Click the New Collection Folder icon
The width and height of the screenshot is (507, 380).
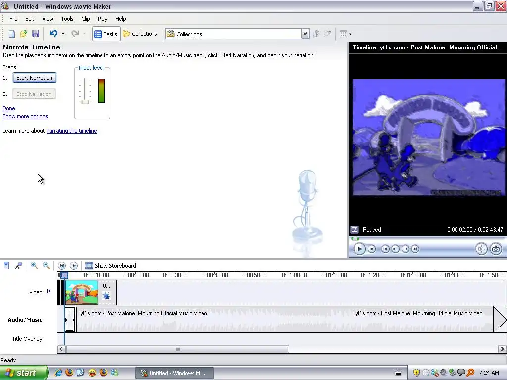click(x=328, y=34)
